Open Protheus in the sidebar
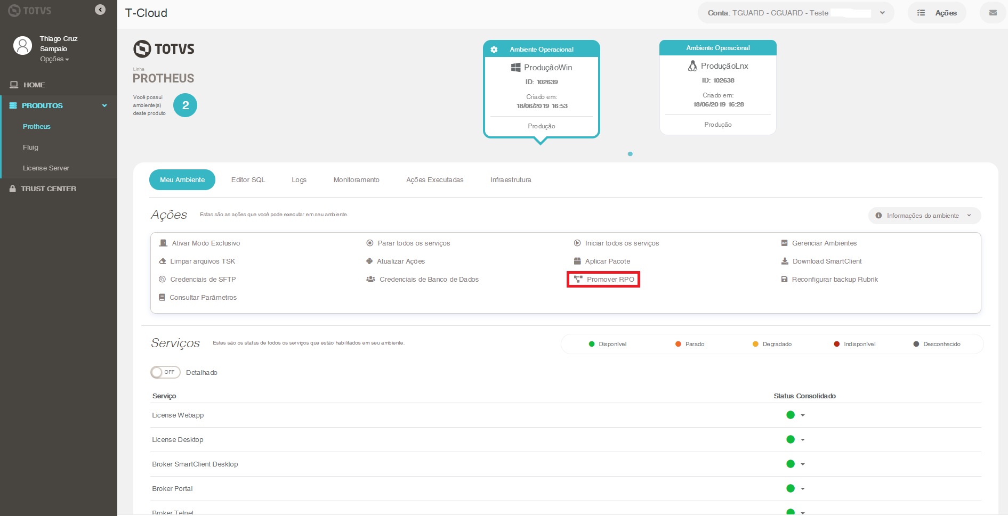1008x516 pixels. click(37, 126)
